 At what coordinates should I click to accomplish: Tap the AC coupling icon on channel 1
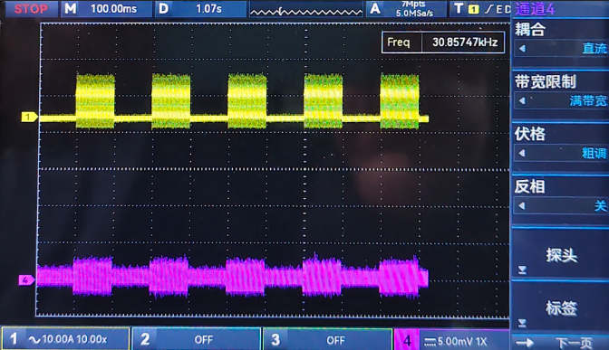click(x=34, y=340)
